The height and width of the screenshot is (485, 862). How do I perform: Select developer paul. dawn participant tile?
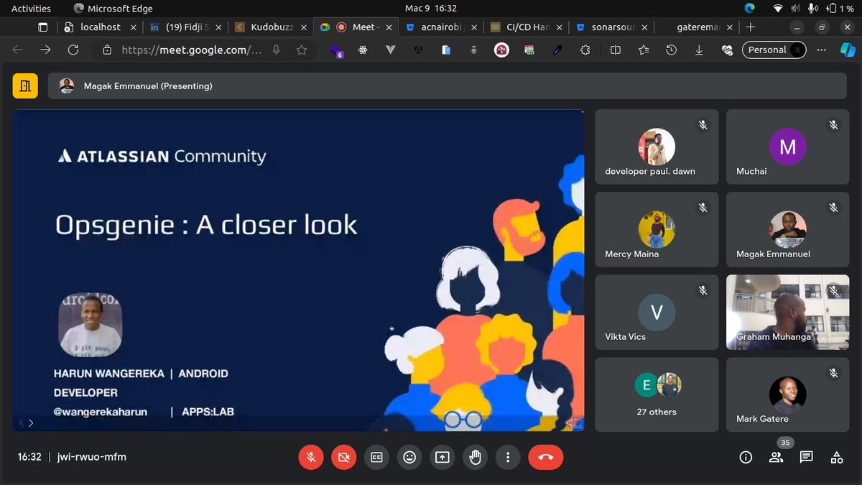click(x=657, y=147)
